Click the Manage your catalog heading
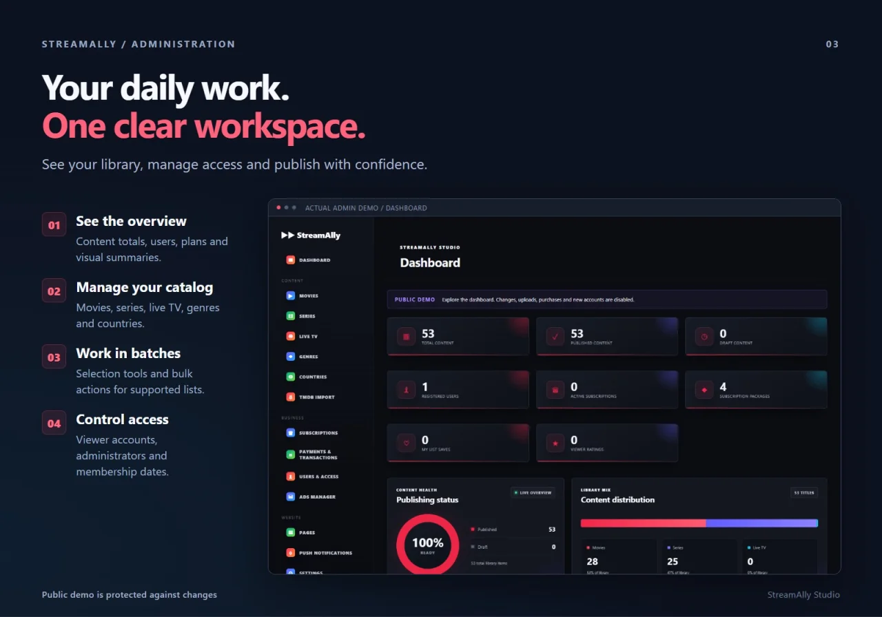 coord(145,287)
